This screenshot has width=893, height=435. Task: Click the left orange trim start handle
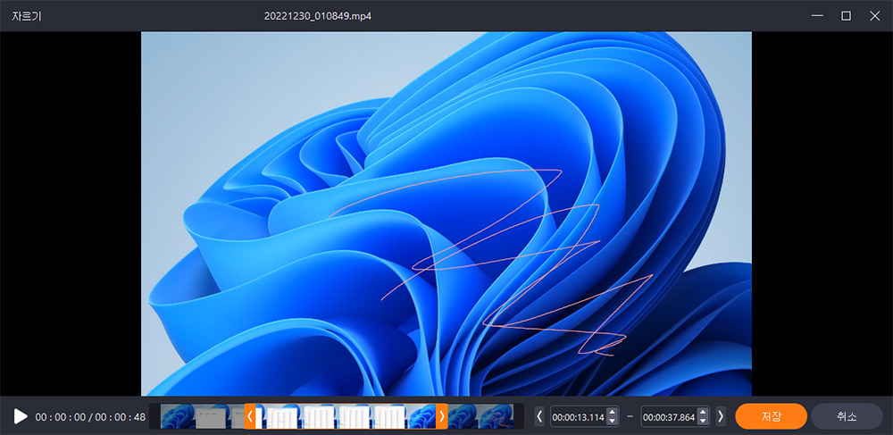point(249,416)
